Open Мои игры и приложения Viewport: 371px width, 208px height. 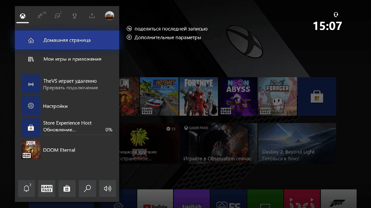point(67,59)
